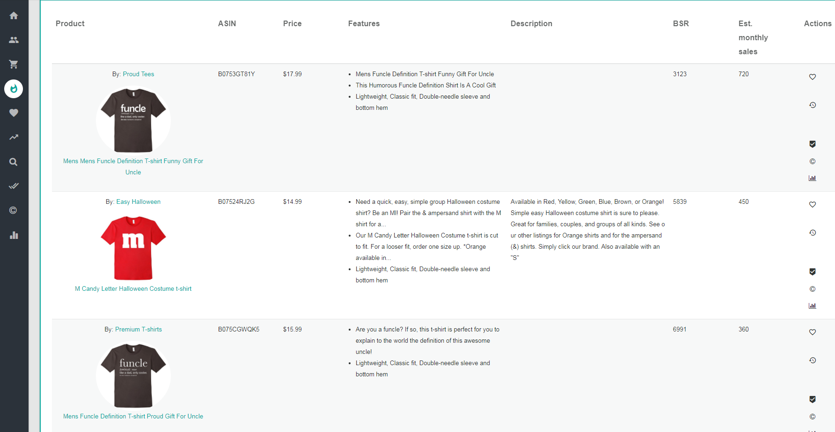
Task: Click the Est. monthly sales header
Action: click(753, 37)
